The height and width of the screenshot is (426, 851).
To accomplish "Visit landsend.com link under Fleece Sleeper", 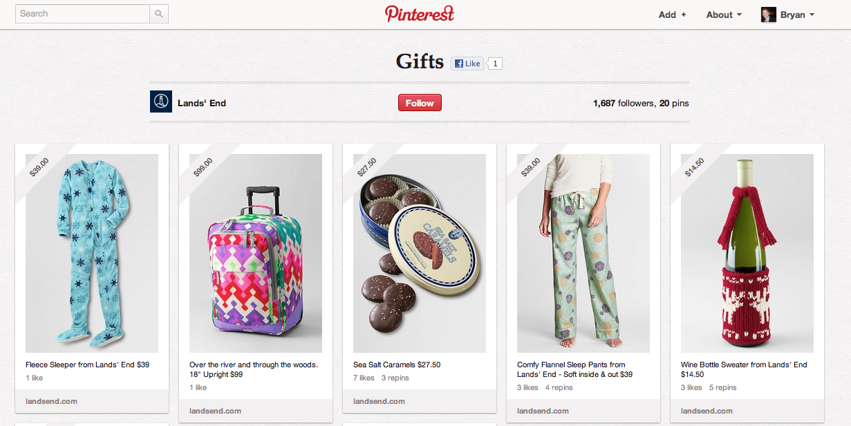I will coord(51,401).
